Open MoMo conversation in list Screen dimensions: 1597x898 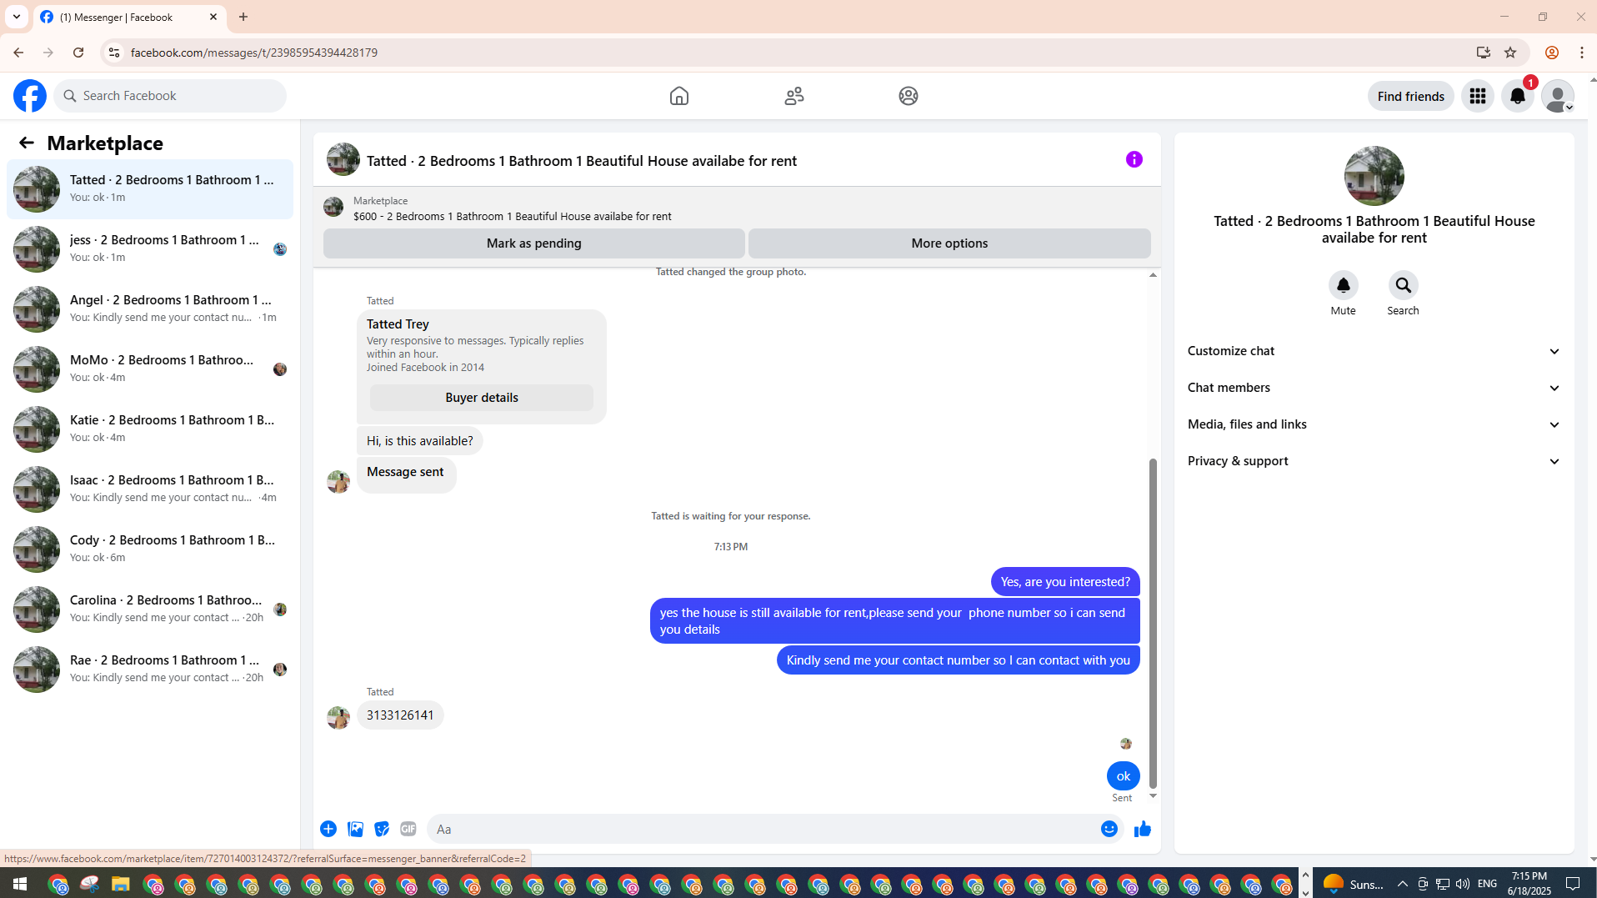(x=150, y=369)
